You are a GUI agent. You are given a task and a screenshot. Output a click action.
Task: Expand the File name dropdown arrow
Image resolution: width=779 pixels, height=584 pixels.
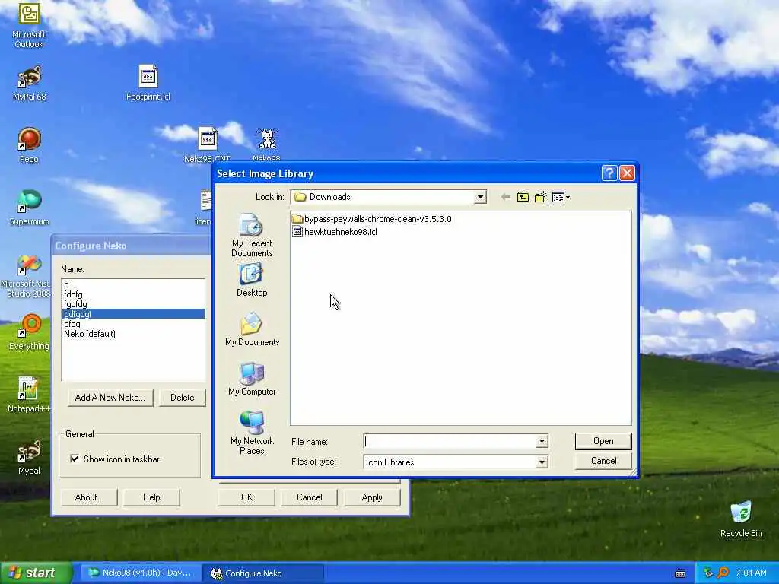coord(542,441)
